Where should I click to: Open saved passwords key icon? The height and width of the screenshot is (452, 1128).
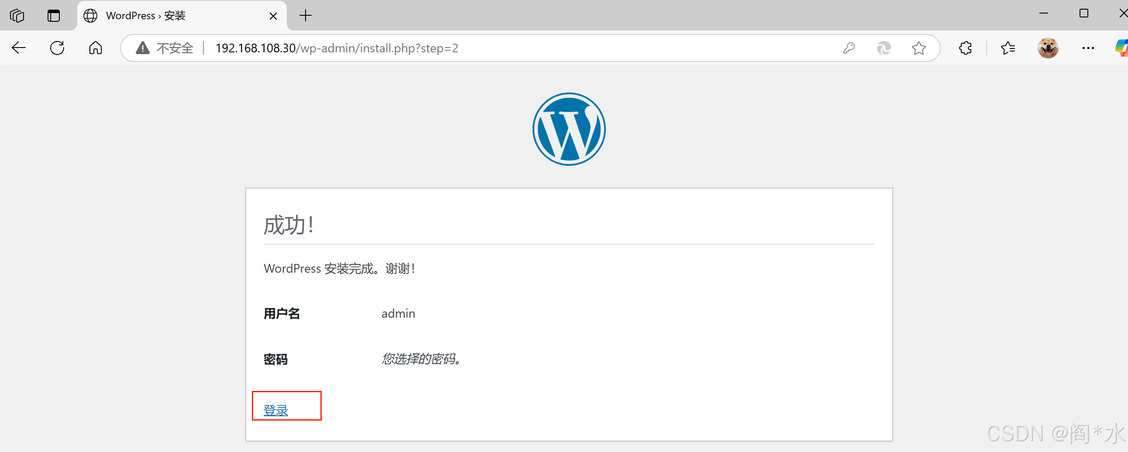point(849,48)
